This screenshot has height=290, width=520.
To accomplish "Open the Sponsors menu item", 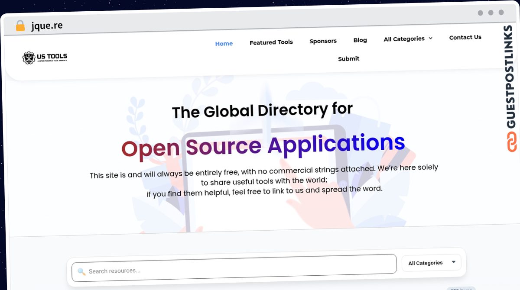I will click(x=323, y=41).
